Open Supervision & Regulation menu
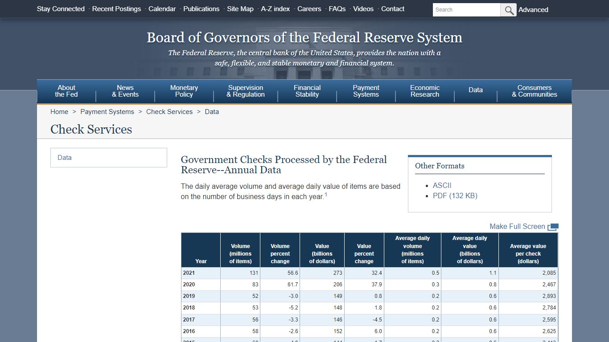 click(246, 91)
